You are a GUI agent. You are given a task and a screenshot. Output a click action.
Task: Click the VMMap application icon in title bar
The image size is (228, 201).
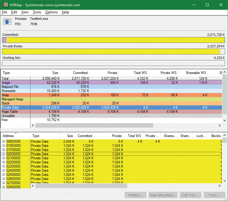pyautogui.click(x=5, y=5)
